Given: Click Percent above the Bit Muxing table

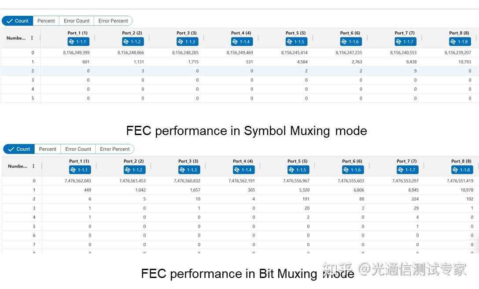Looking at the screenshot, I should click(x=48, y=149).
